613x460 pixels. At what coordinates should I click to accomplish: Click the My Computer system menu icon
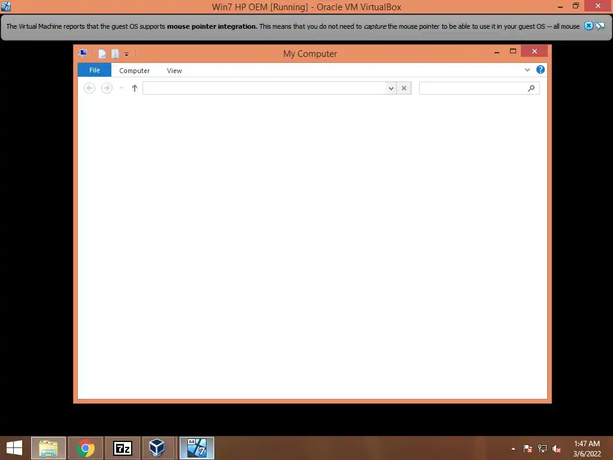tap(83, 53)
